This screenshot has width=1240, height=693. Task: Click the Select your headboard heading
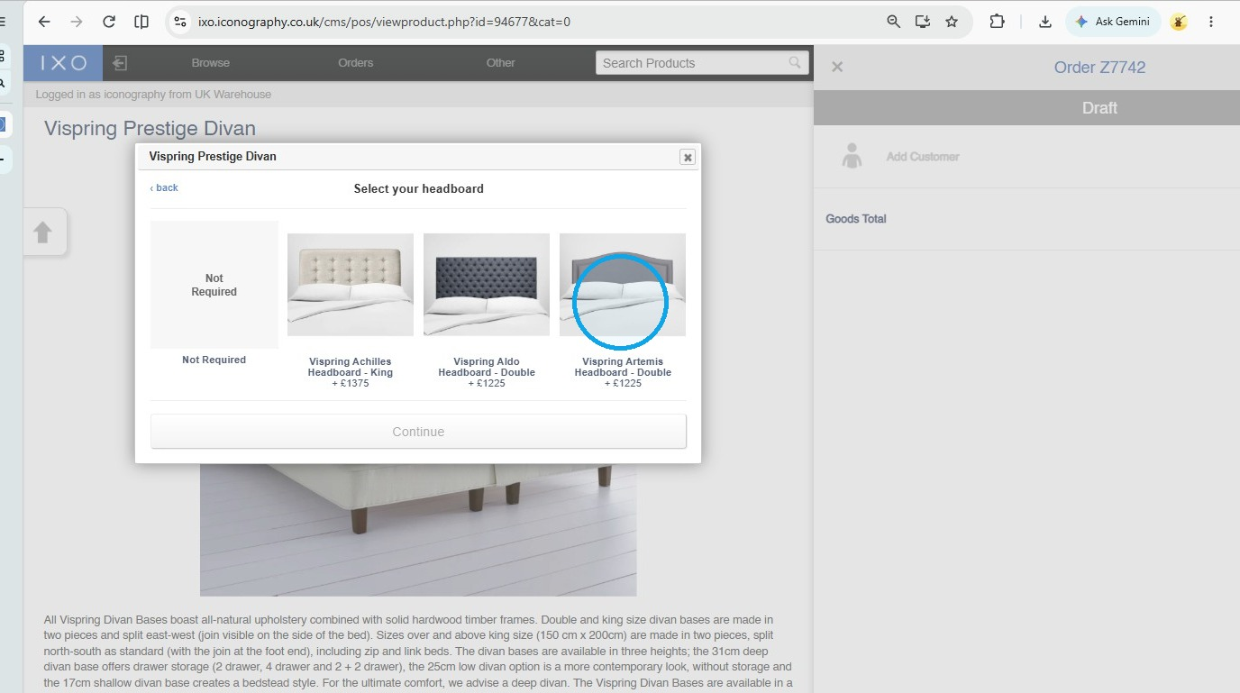(419, 188)
